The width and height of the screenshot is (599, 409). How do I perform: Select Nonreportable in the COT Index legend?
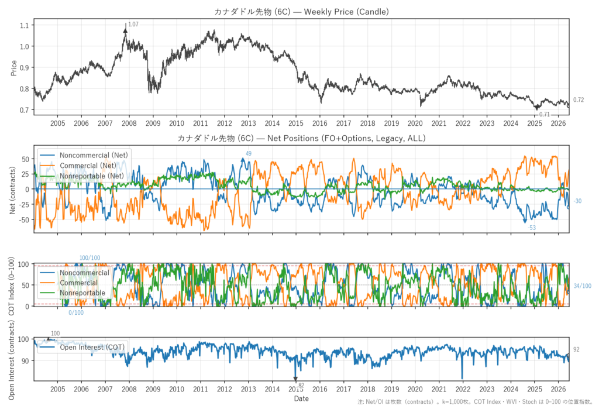(82, 293)
